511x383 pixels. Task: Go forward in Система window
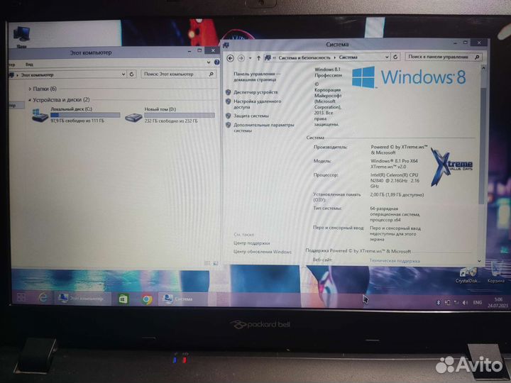[241, 58]
